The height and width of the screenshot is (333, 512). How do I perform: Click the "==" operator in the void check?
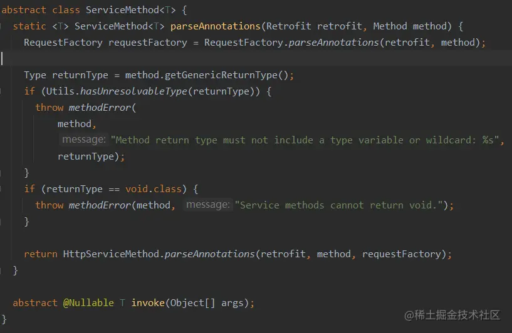coord(114,189)
